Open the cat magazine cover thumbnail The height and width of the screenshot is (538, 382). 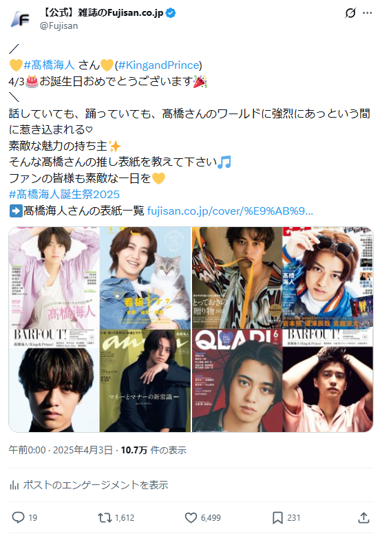pos(145,277)
